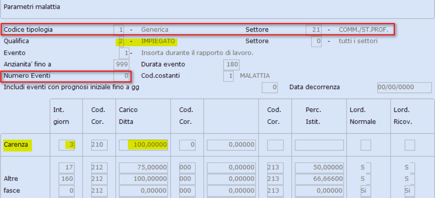Select the Carenza Lord. Normale box
This screenshot has width=435, height=198.
click(x=366, y=145)
